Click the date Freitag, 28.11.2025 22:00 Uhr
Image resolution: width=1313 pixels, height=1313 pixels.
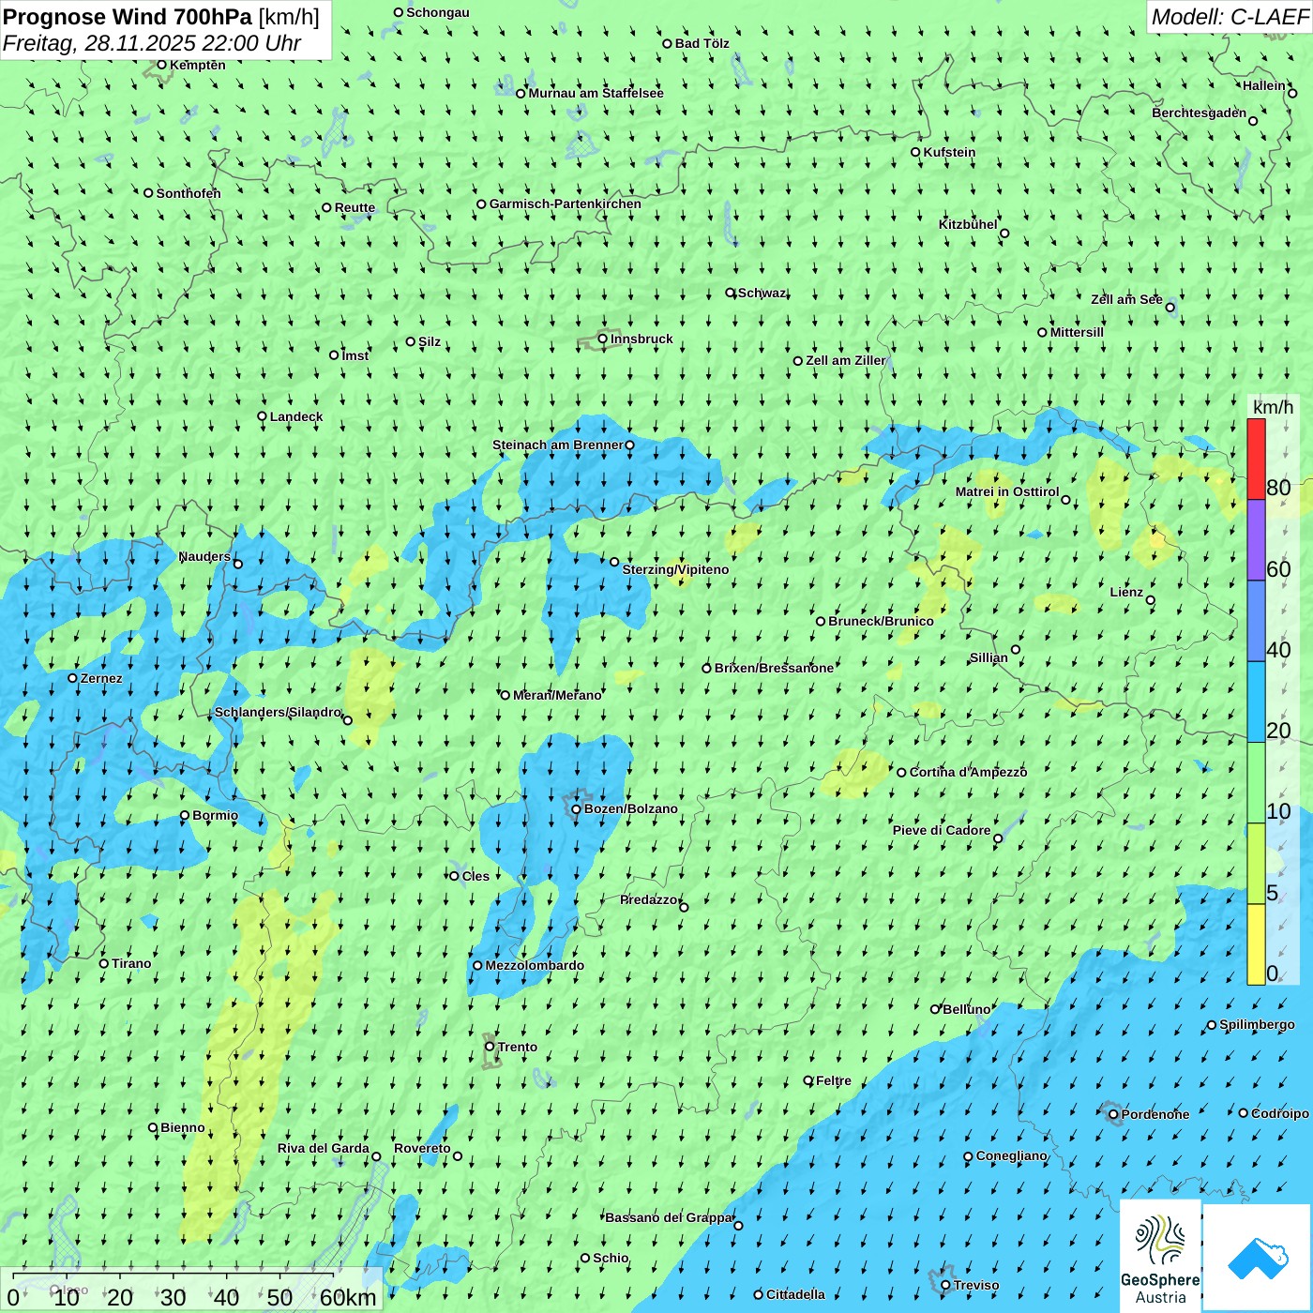pos(152,43)
